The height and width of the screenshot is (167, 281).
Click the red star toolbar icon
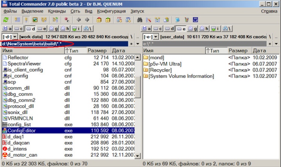pos(67,20)
